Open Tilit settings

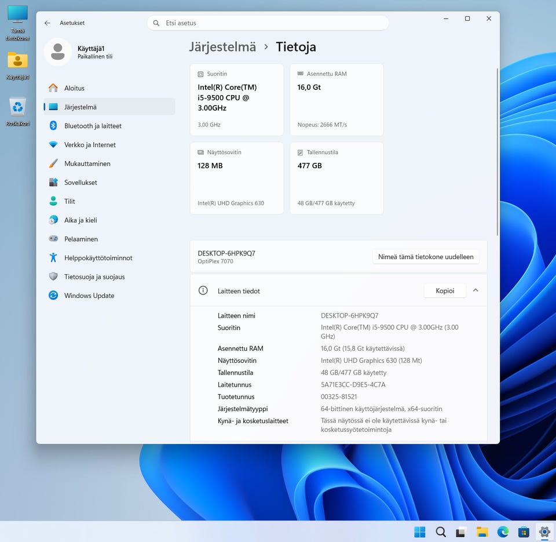[x=109, y=201]
